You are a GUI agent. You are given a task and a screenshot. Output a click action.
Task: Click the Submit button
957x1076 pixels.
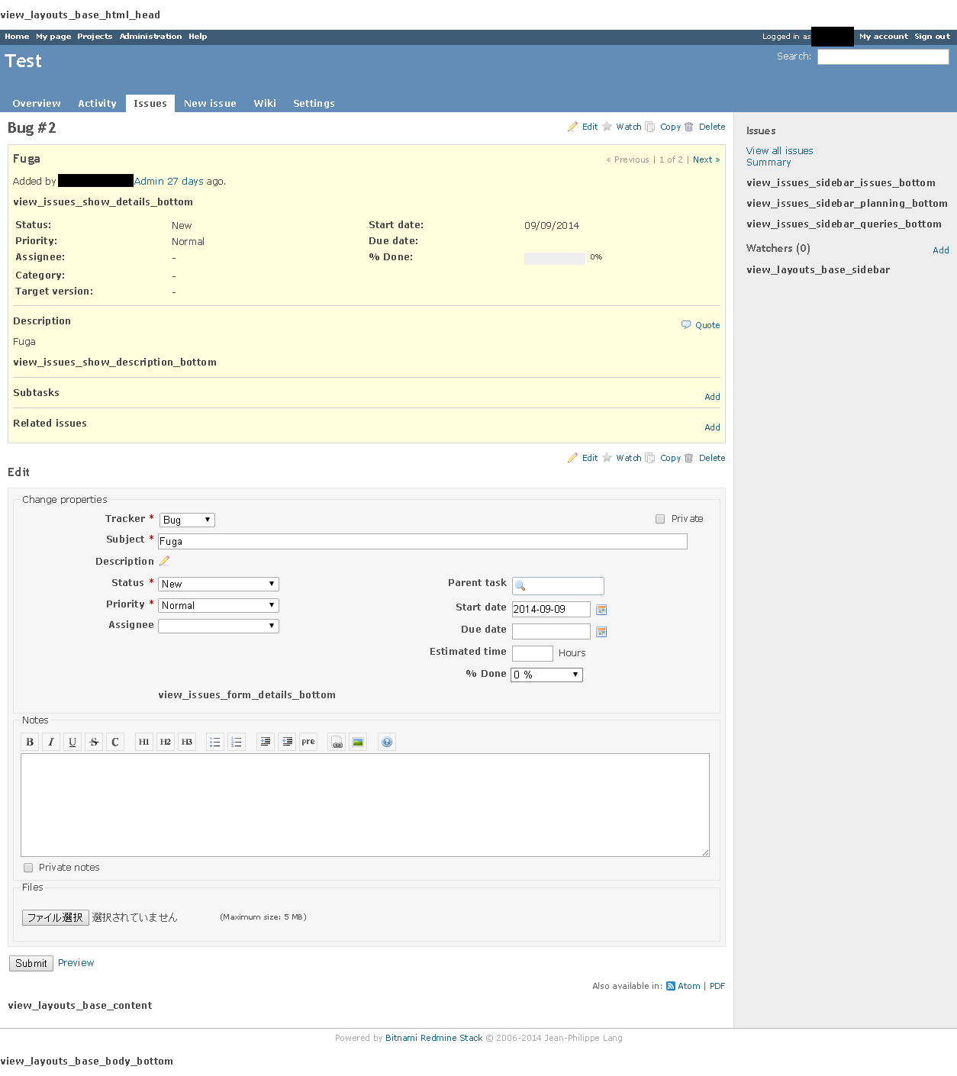[x=31, y=963]
